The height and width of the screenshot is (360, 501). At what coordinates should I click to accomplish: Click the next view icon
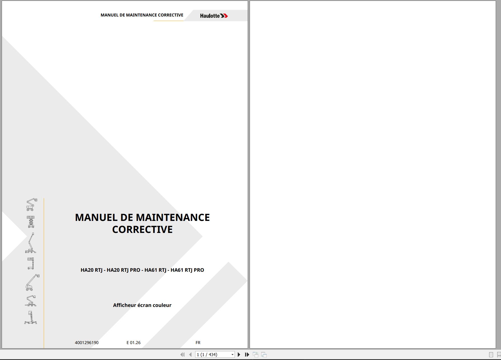pos(264,354)
